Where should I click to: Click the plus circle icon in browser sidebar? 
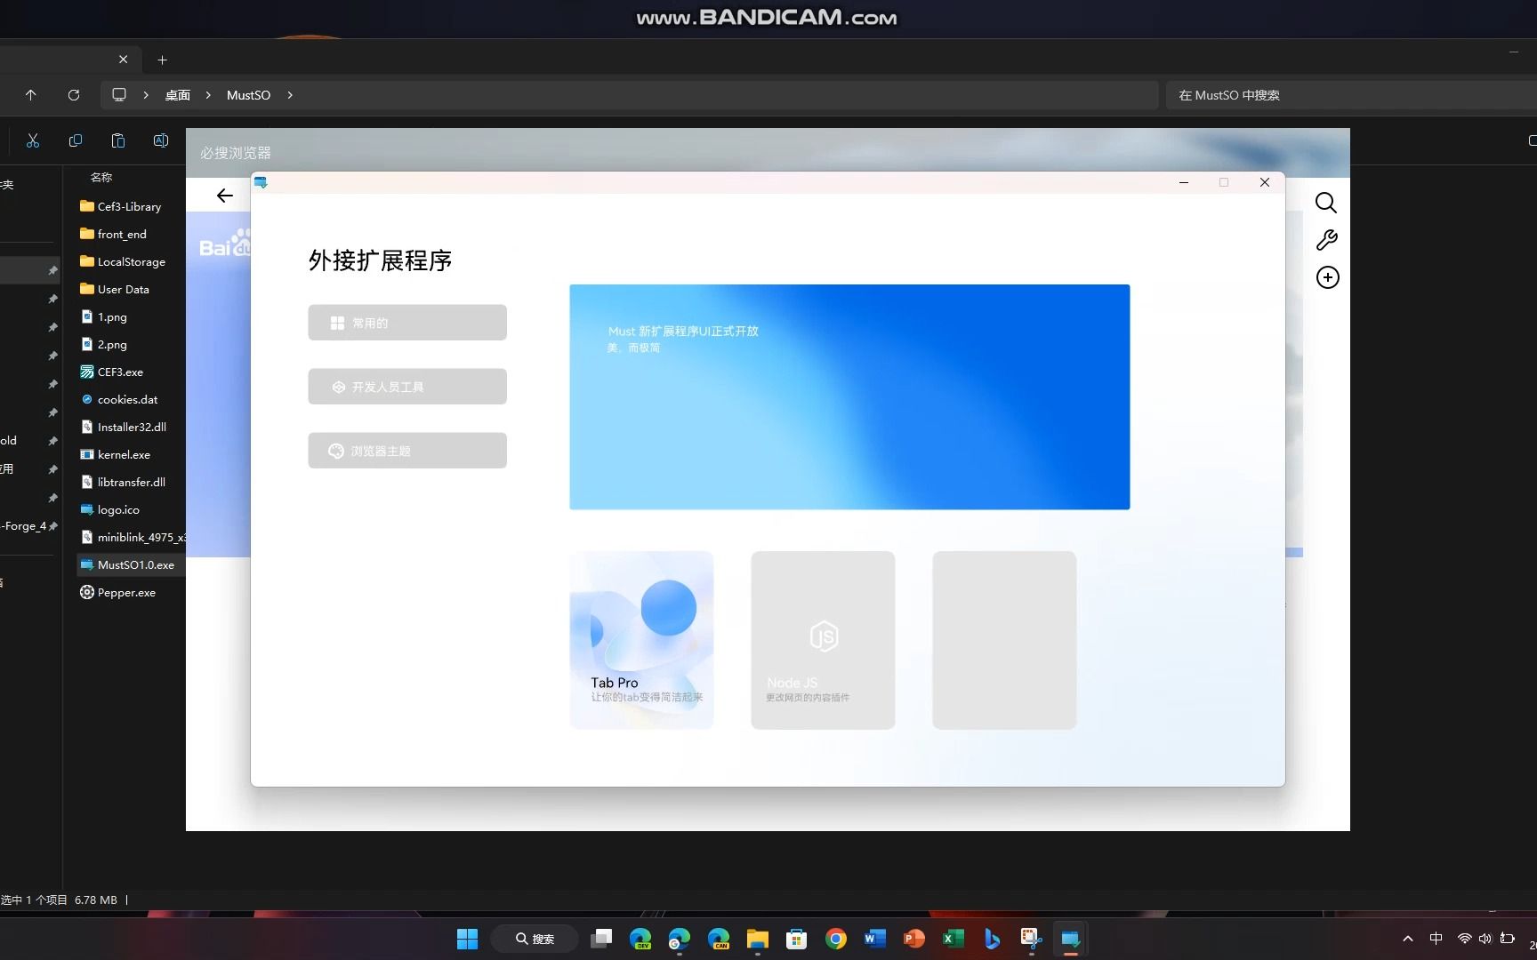(x=1327, y=277)
